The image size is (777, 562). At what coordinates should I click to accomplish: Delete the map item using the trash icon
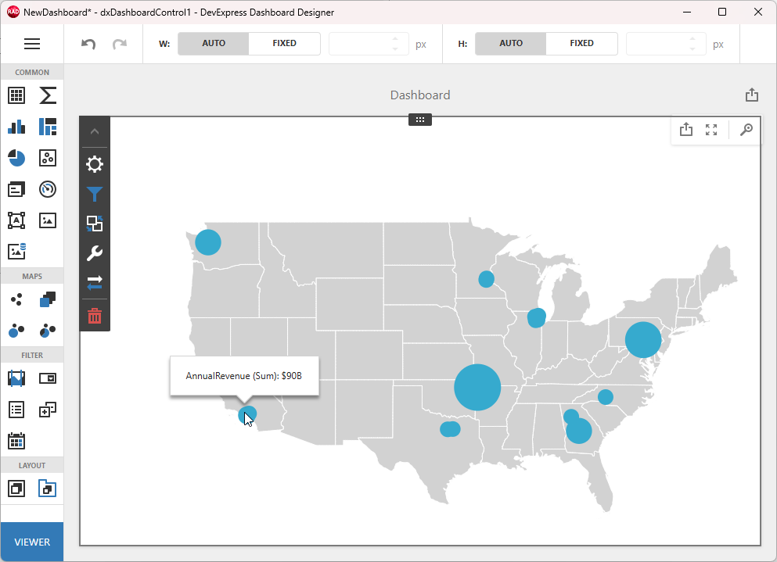coord(95,316)
